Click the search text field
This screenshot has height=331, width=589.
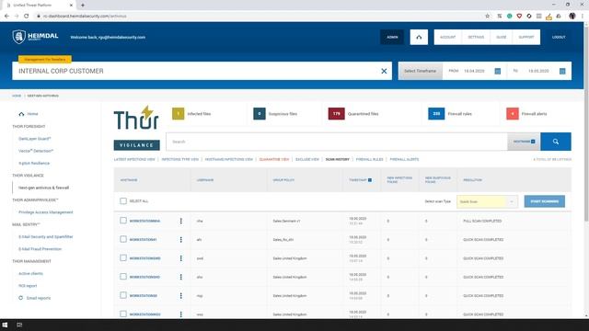(x=337, y=142)
